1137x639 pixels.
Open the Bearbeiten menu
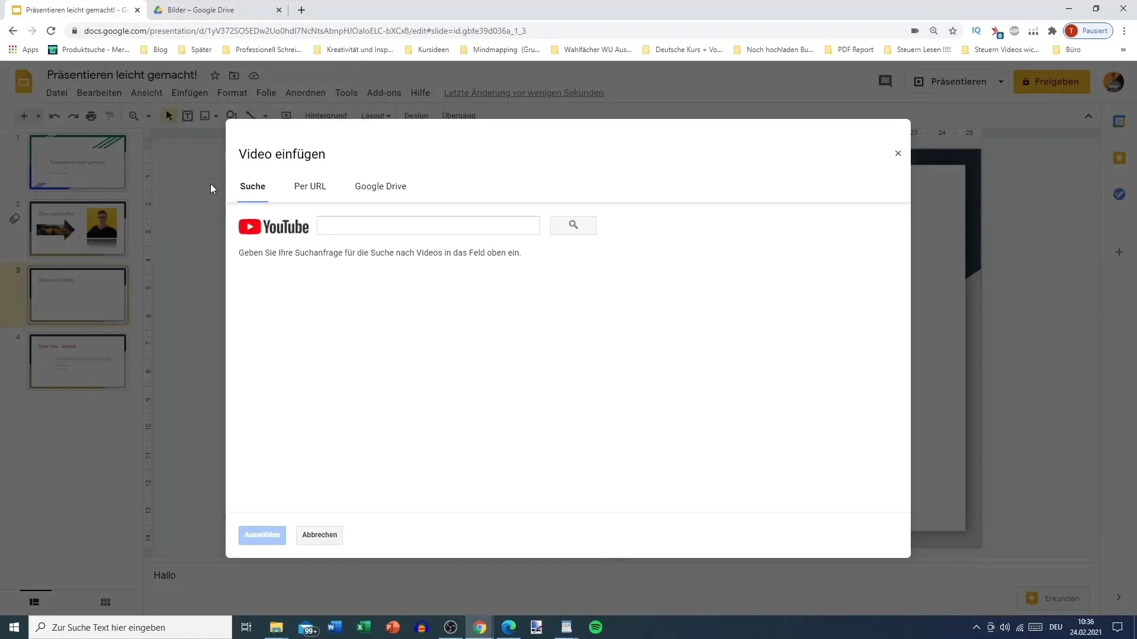coord(99,93)
